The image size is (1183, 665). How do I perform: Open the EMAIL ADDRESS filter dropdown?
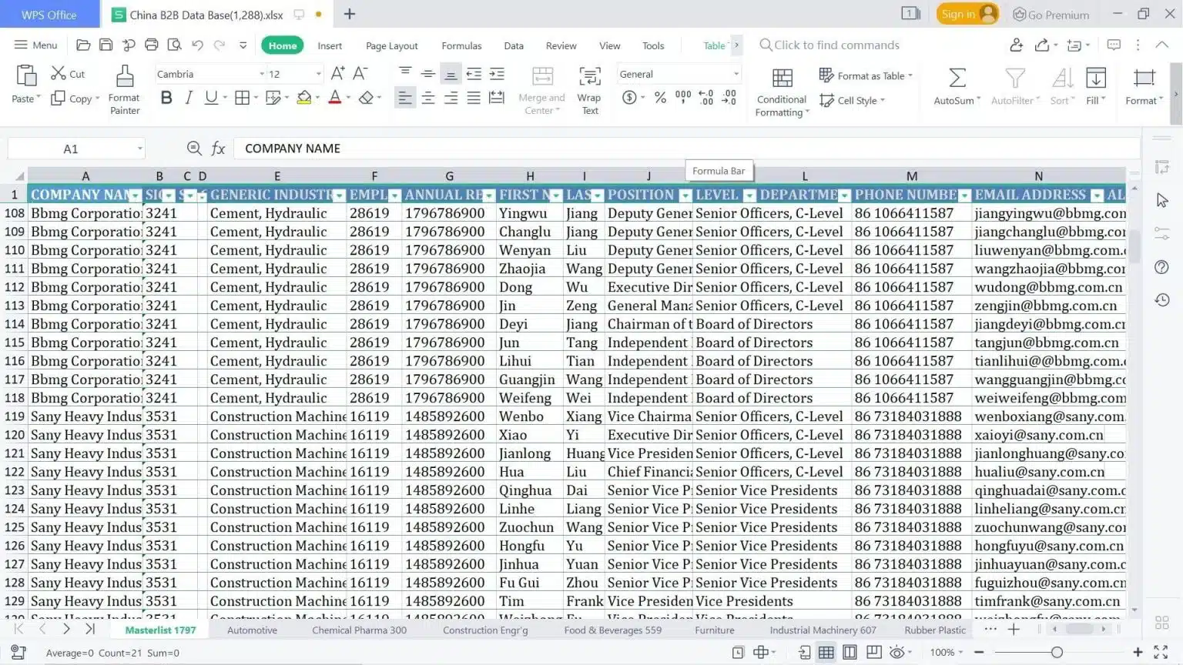(1097, 195)
